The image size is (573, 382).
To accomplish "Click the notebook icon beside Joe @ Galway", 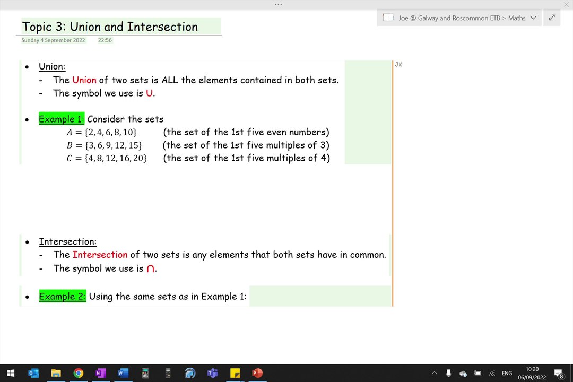I will click(388, 18).
